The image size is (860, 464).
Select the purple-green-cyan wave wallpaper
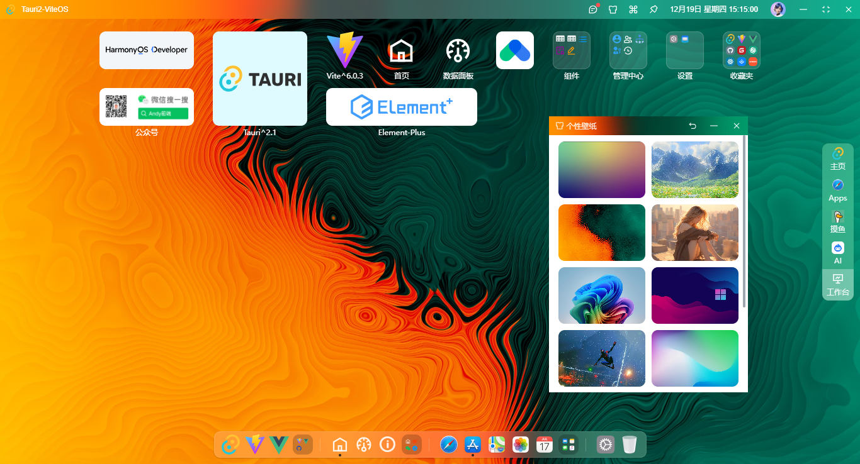[695, 358]
